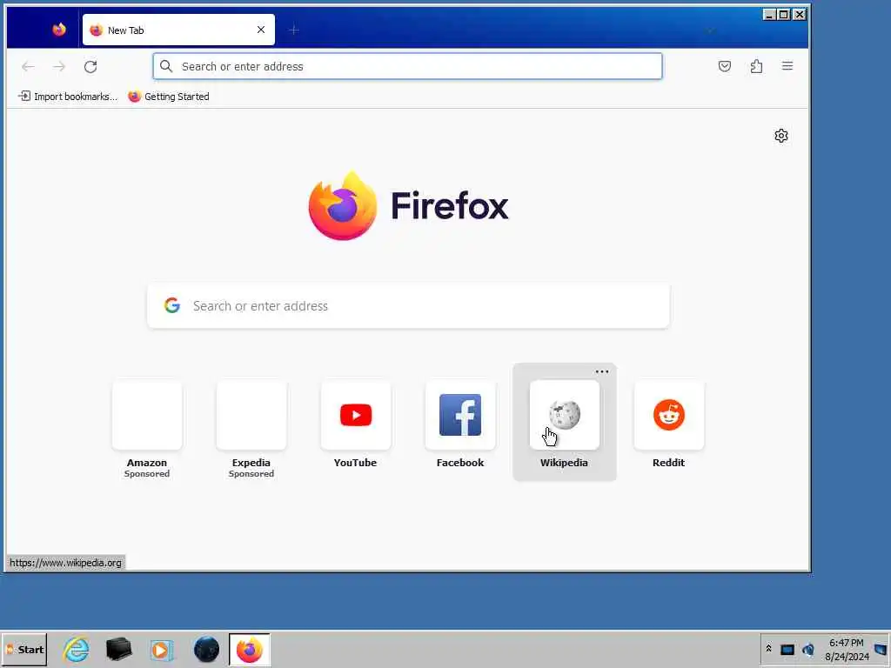The height and width of the screenshot is (668, 891).
Task: Click the back navigation arrow
Action: click(28, 66)
